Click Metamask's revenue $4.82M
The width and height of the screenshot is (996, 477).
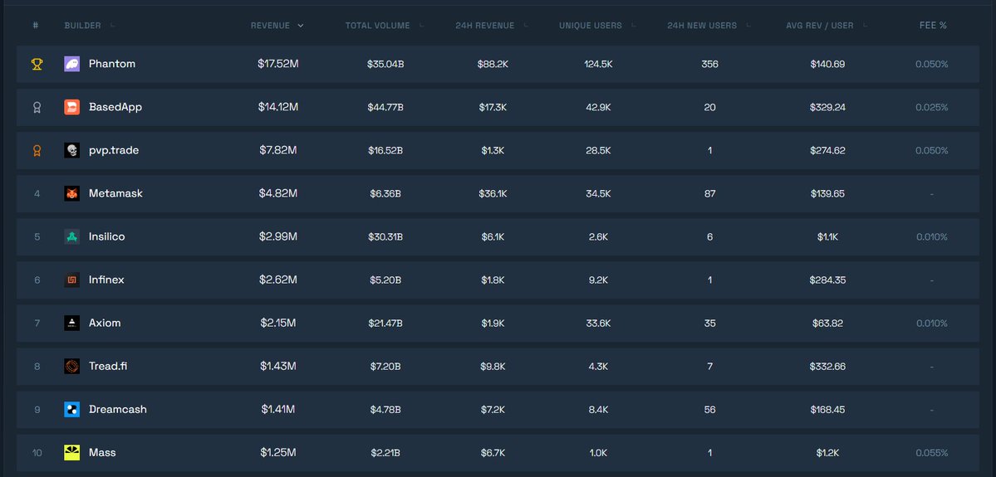tap(277, 193)
